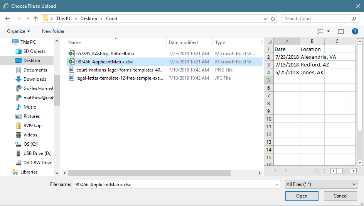Refresh the Court folder view
Viewport: 364px width, 206px height.
(273, 19)
